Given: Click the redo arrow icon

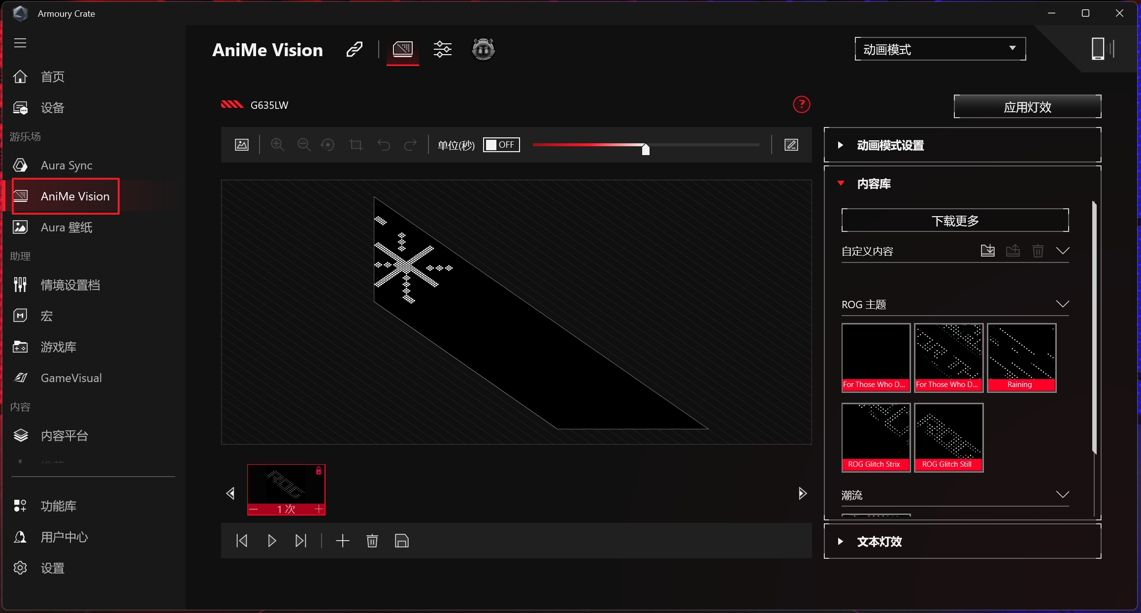Looking at the screenshot, I should click(x=410, y=145).
